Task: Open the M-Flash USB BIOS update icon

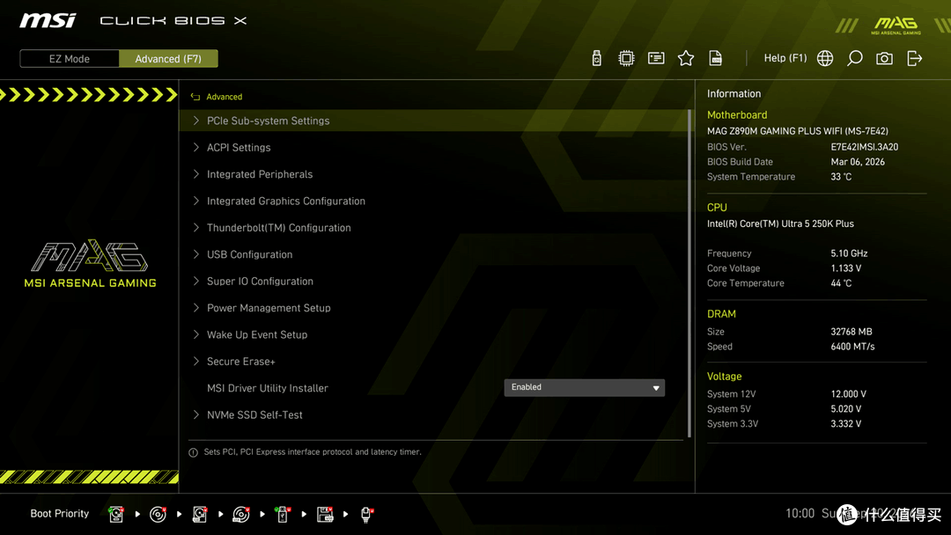Action: pyautogui.click(x=597, y=58)
